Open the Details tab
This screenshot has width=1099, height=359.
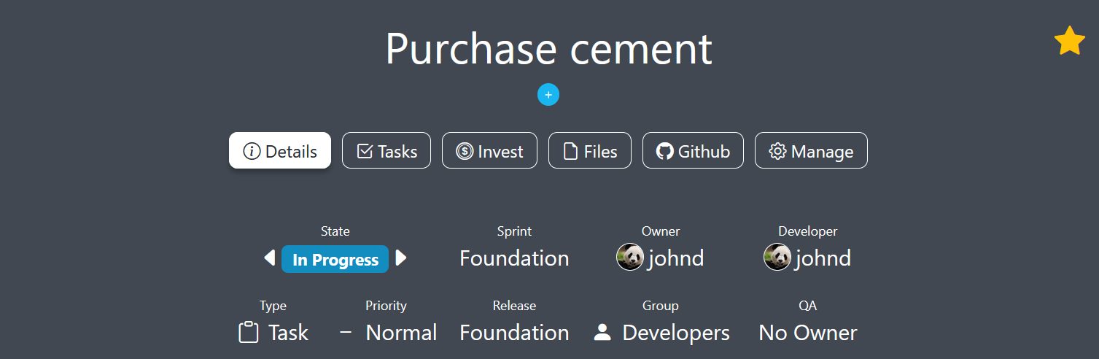click(280, 150)
